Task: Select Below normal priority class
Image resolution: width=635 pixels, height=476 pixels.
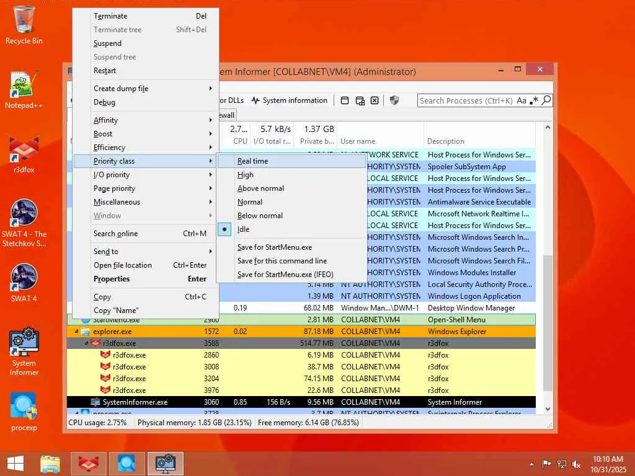Action: (291, 216)
